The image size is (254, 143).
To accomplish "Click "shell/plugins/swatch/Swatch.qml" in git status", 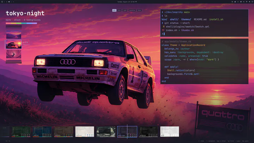I will click(x=187, y=26).
